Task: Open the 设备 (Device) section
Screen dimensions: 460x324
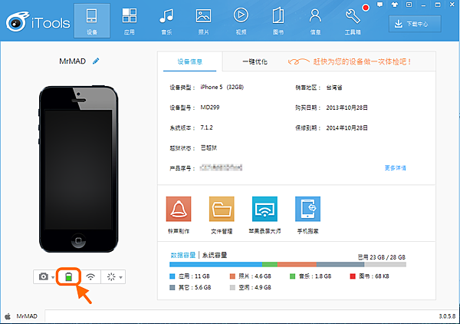Action: 92,21
